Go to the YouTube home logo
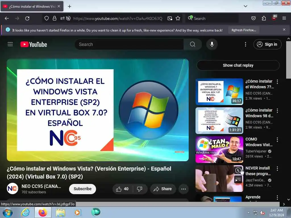291x218 pixels. tap(34, 45)
